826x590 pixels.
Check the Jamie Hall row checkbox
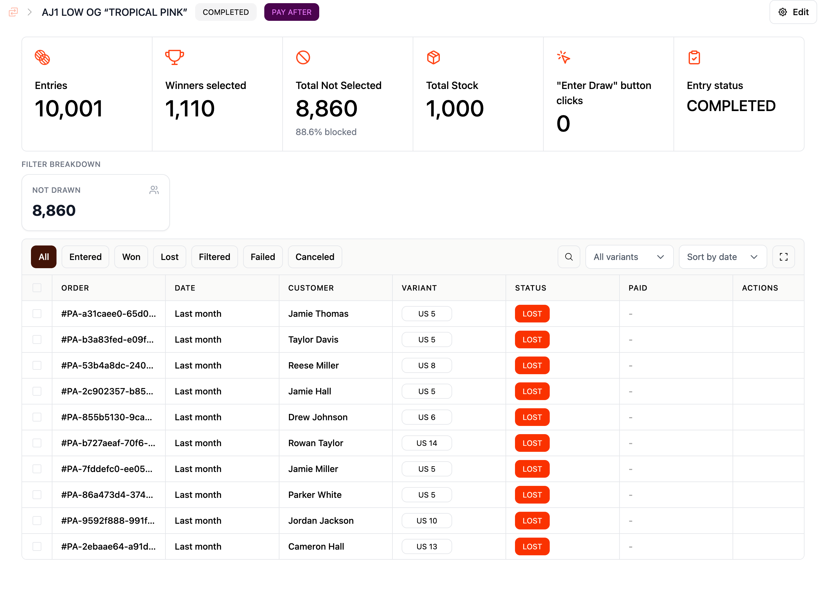click(37, 391)
